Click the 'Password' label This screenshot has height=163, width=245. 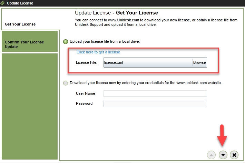[84, 103]
